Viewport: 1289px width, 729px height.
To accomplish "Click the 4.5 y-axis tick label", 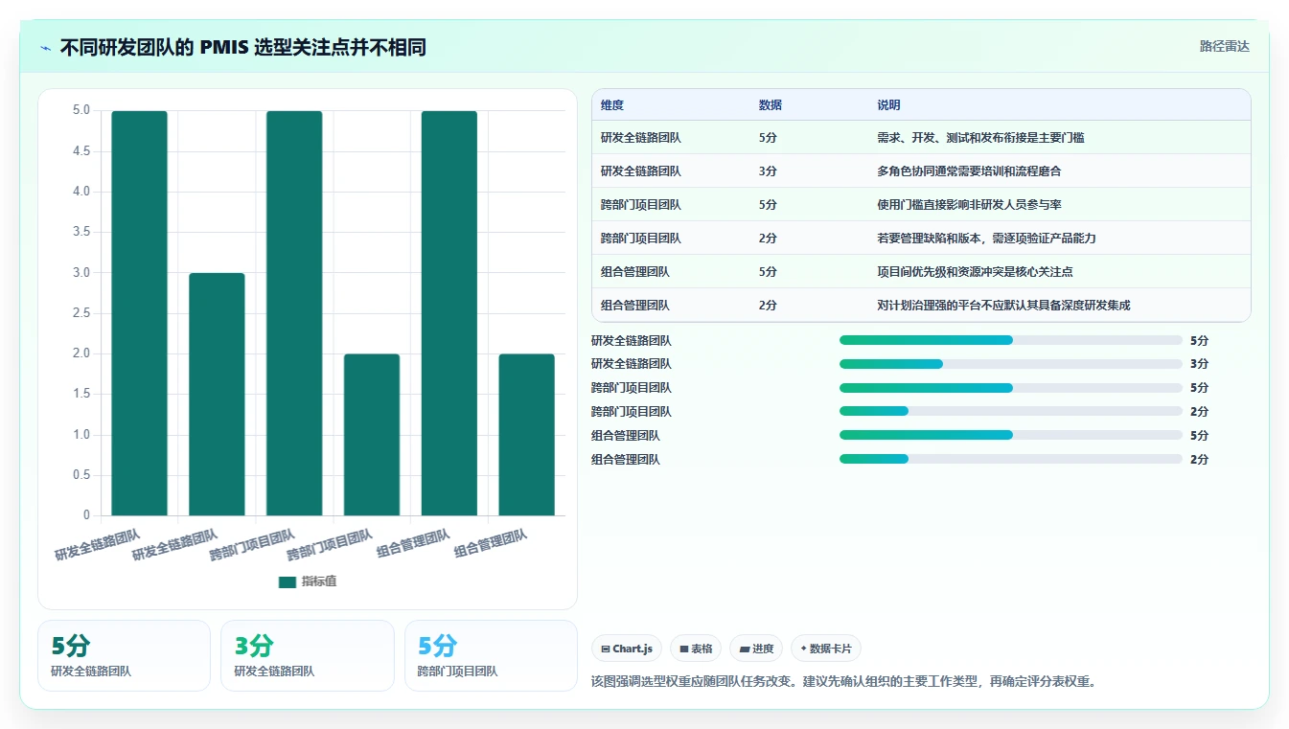I will pos(81,151).
